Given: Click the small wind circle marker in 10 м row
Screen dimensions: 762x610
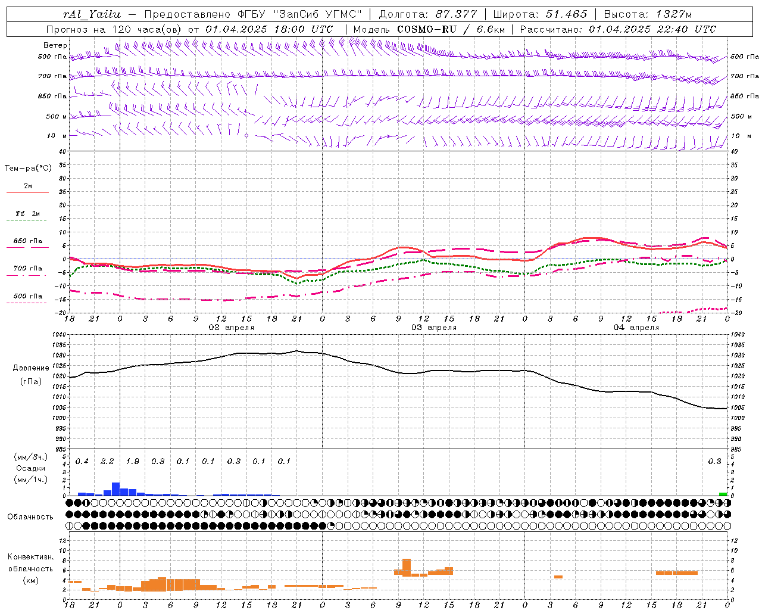Looking at the screenshot, I should pos(246,136).
